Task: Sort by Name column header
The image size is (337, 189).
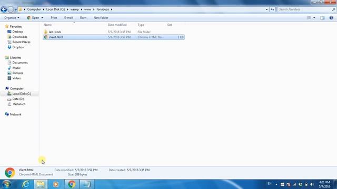Action: [x=47, y=25]
